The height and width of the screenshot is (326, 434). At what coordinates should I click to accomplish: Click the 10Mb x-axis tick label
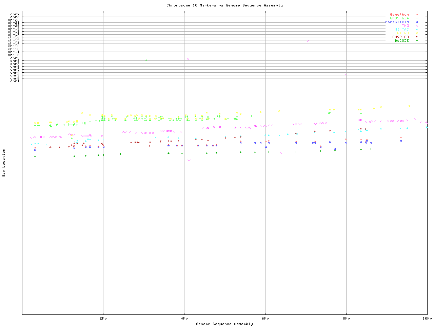(x=427, y=319)
